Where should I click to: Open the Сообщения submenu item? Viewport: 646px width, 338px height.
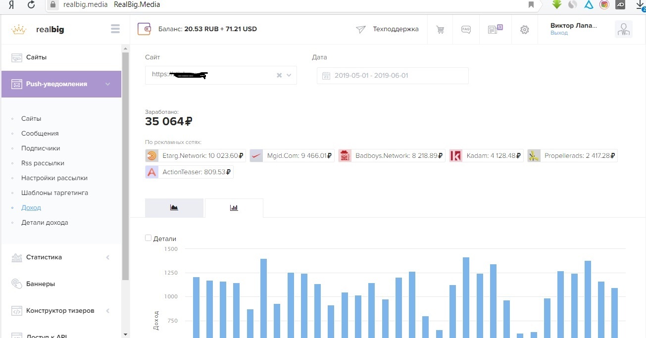pyautogui.click(x=40, y=134)
